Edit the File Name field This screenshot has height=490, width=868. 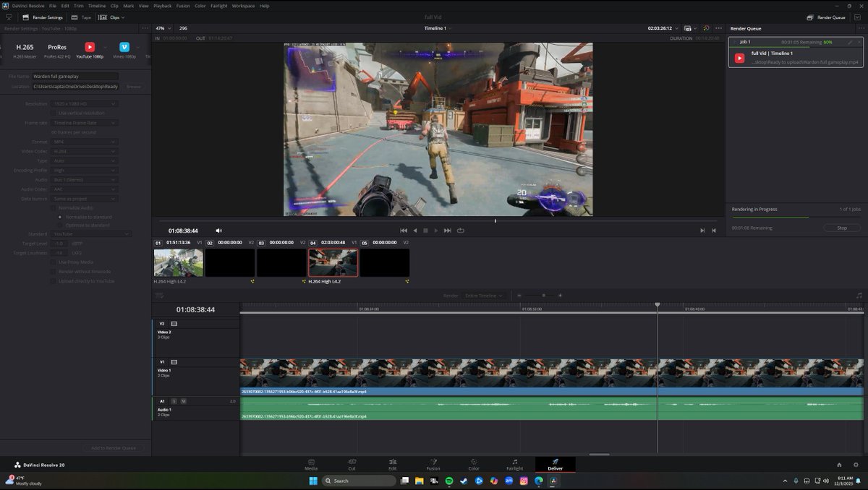pos(75,76)
